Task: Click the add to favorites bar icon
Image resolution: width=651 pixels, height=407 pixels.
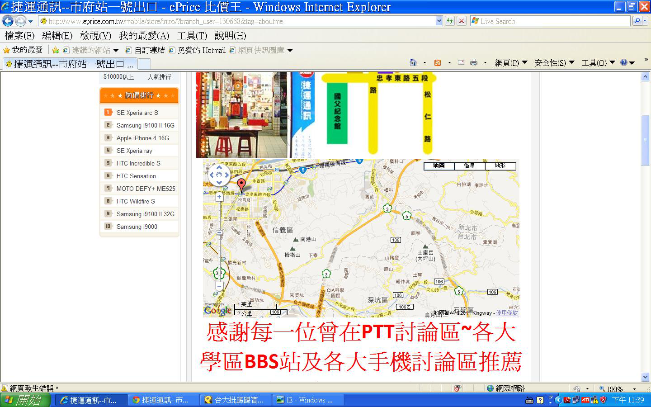Action: (x=55, y=50)
